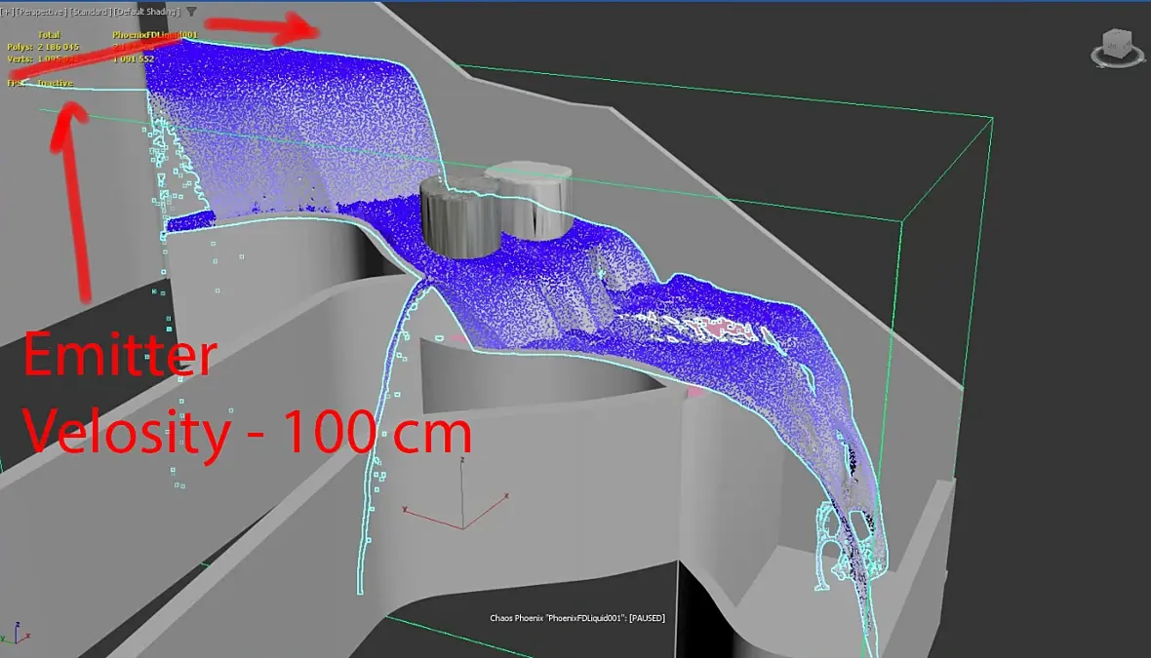Open the Default Shading viewport menu
Viewport: 1151px width, 658px height.
(x=146, y=12)
